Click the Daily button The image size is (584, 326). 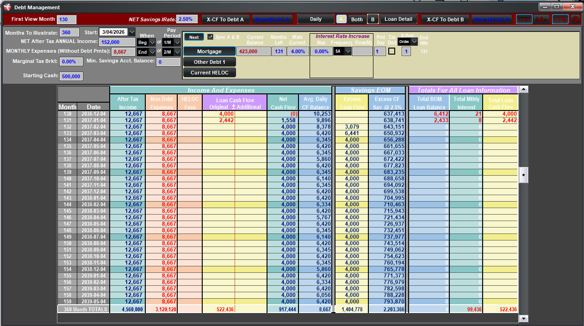pyautogui.click(x=316, y=19)
